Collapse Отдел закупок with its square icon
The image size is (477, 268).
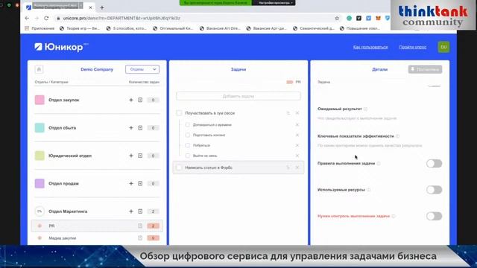[140, 100]
